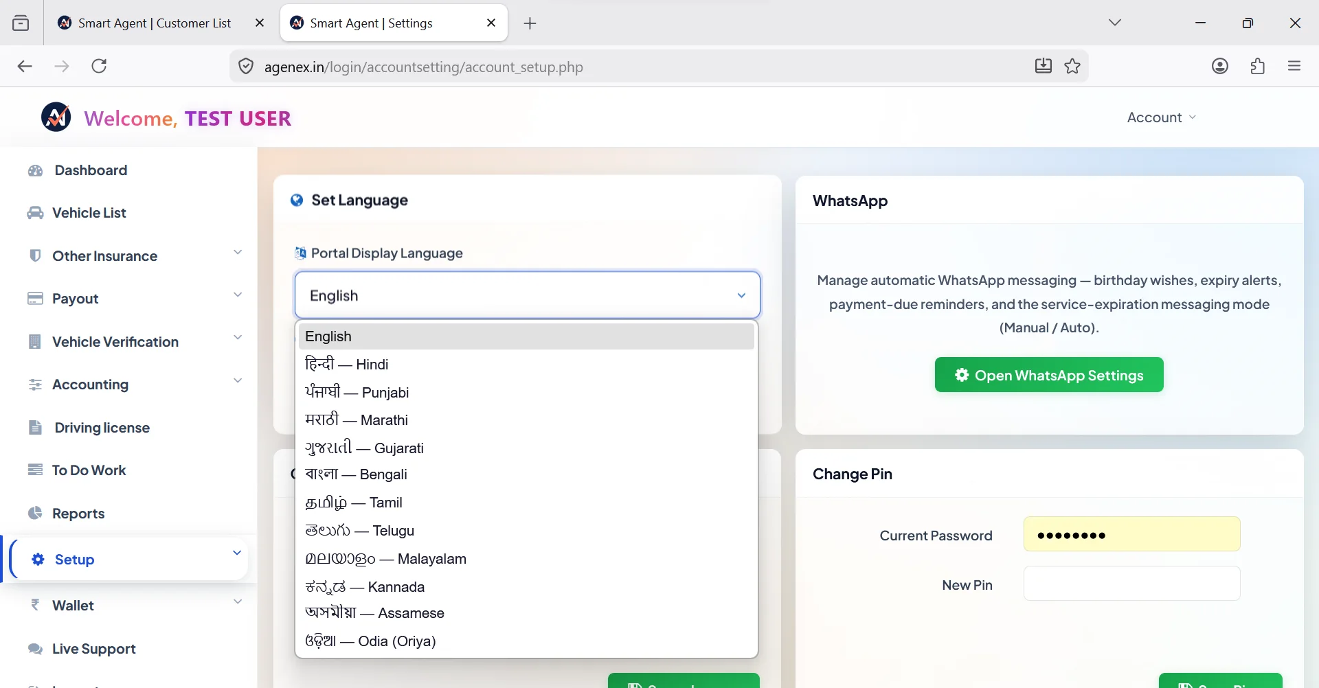Image resolution: width=1319 pixels, height=688 pixels.
Task: Click the Smart Agent logo in header
Action: coord(56,117)
